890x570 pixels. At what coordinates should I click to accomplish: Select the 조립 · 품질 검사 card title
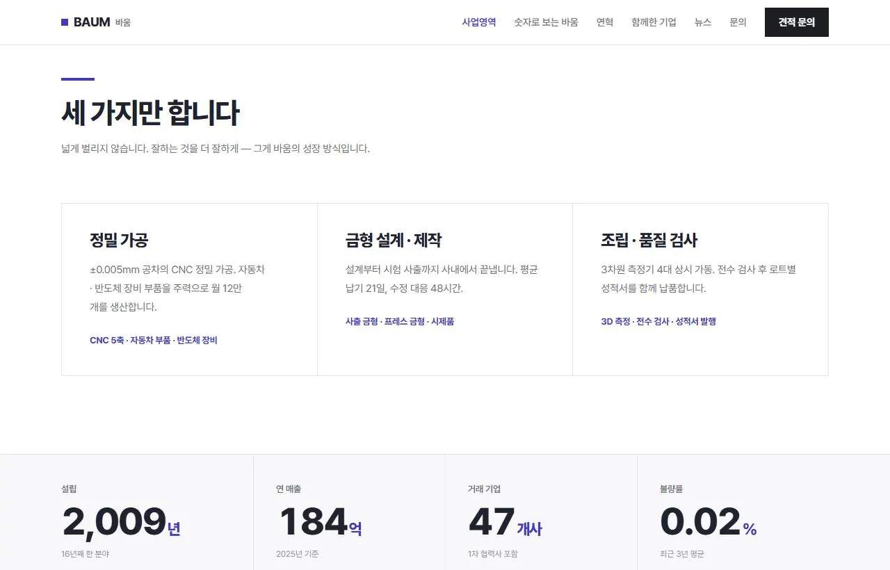pyautogui.click(x=649, y=241)
